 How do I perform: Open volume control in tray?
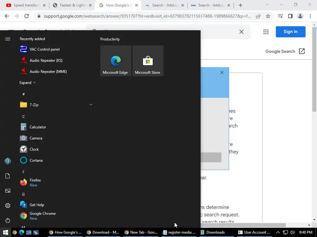click(293, 232)
